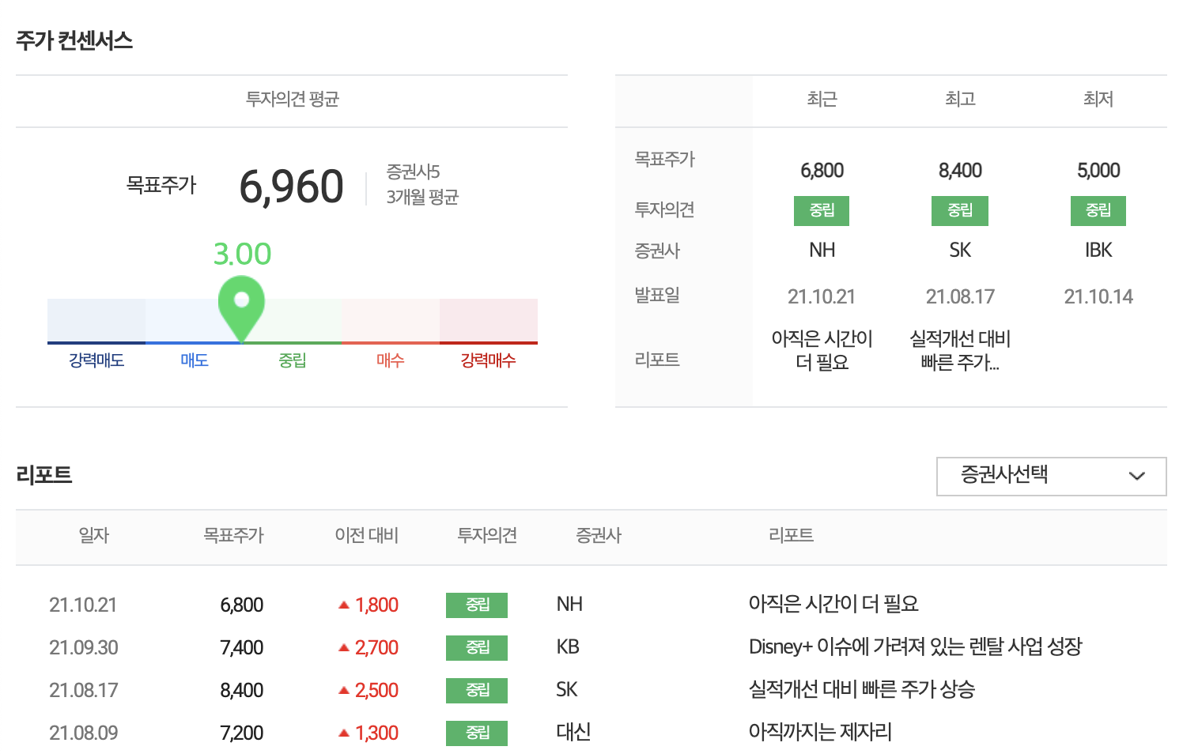1183x754 pixels.
Task: Click the 리포트 section title
Action: 44,475
